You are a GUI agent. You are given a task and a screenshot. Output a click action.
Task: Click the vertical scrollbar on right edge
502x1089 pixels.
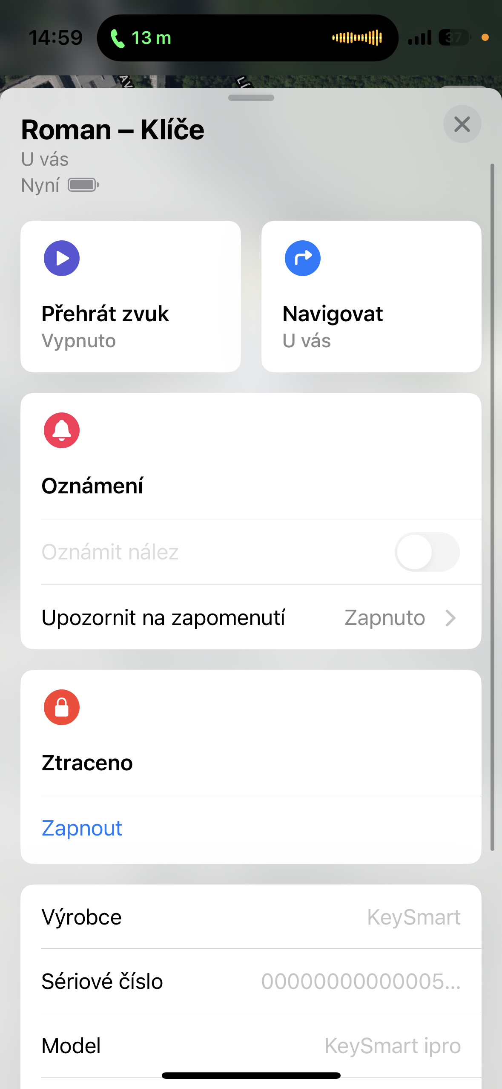click(492, 507)
